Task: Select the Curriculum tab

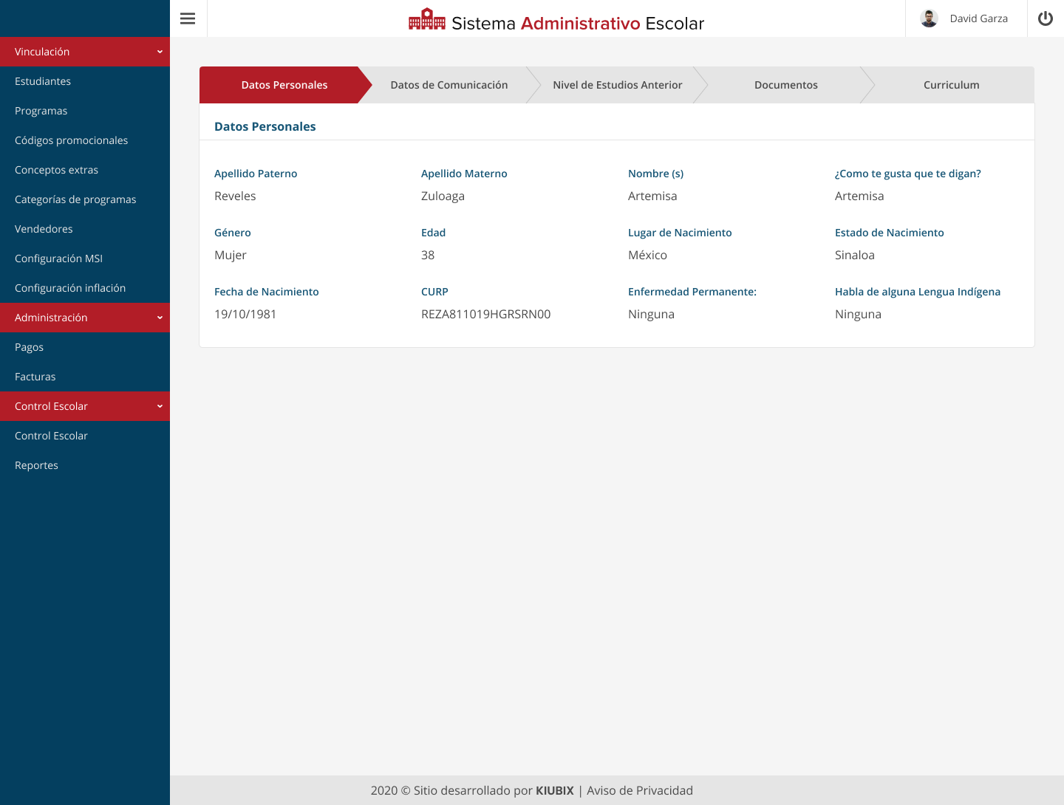Action: [951, 85]
